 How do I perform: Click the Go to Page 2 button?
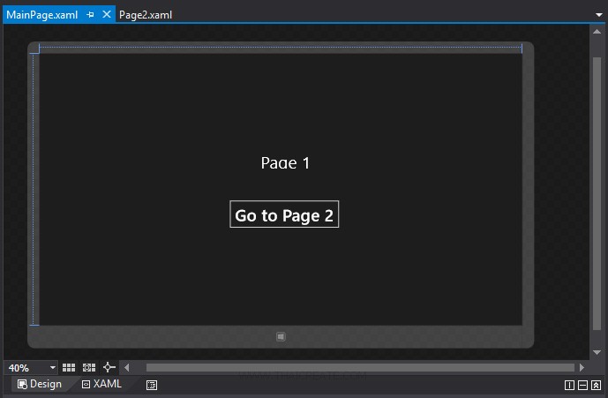(284, 214)
